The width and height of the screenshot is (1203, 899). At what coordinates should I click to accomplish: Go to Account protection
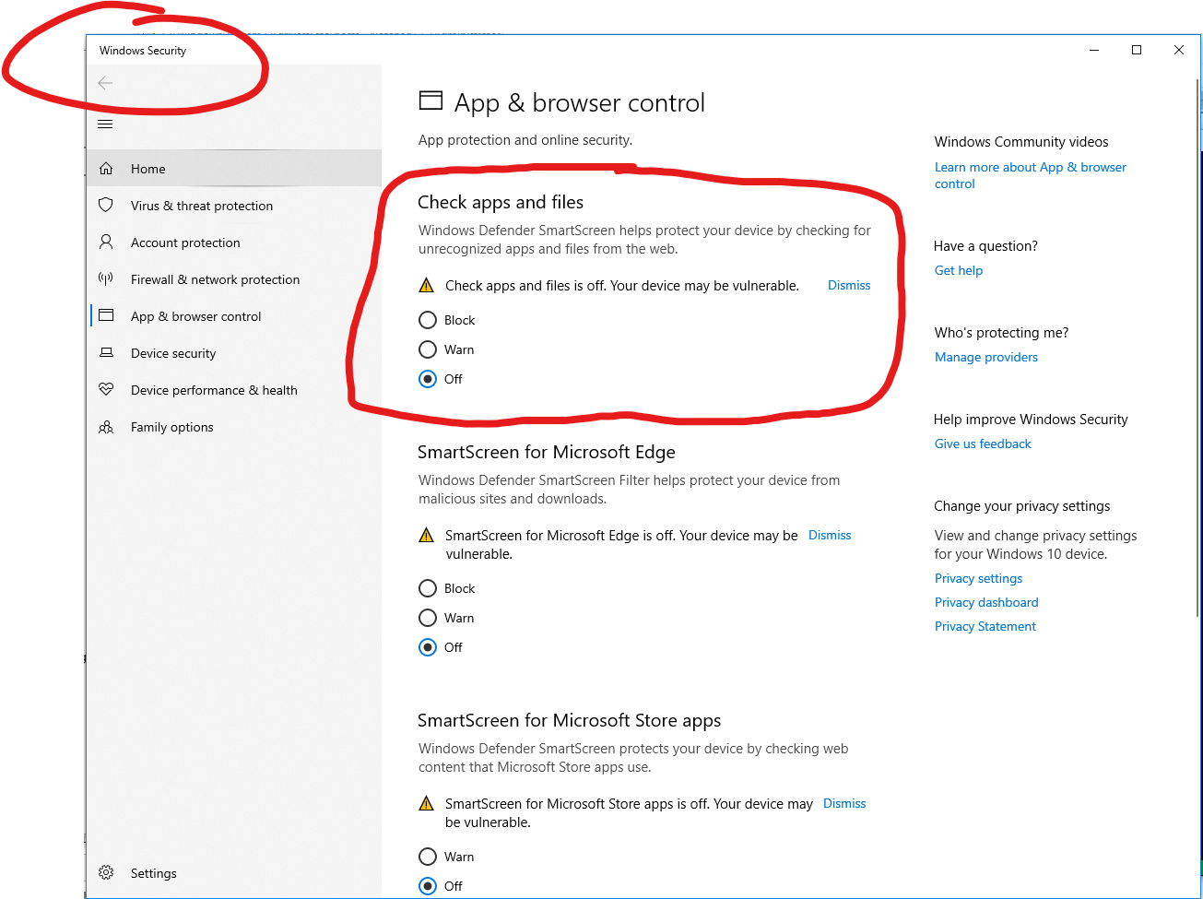click(x=234, y=242)
